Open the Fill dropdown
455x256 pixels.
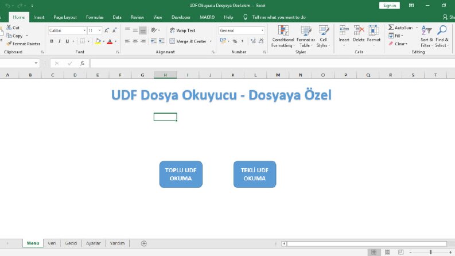pos(396,36)
